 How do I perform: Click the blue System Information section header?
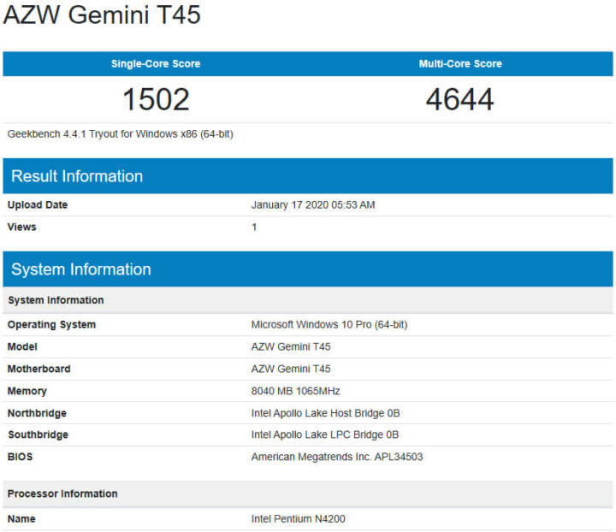tap(81, 269)
